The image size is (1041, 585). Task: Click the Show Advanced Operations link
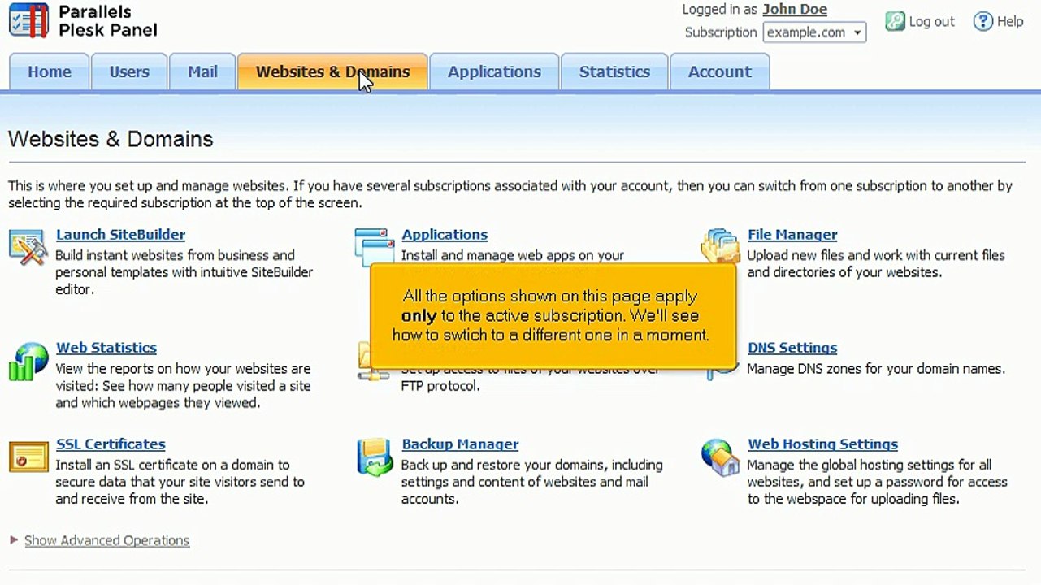(106, 540)
